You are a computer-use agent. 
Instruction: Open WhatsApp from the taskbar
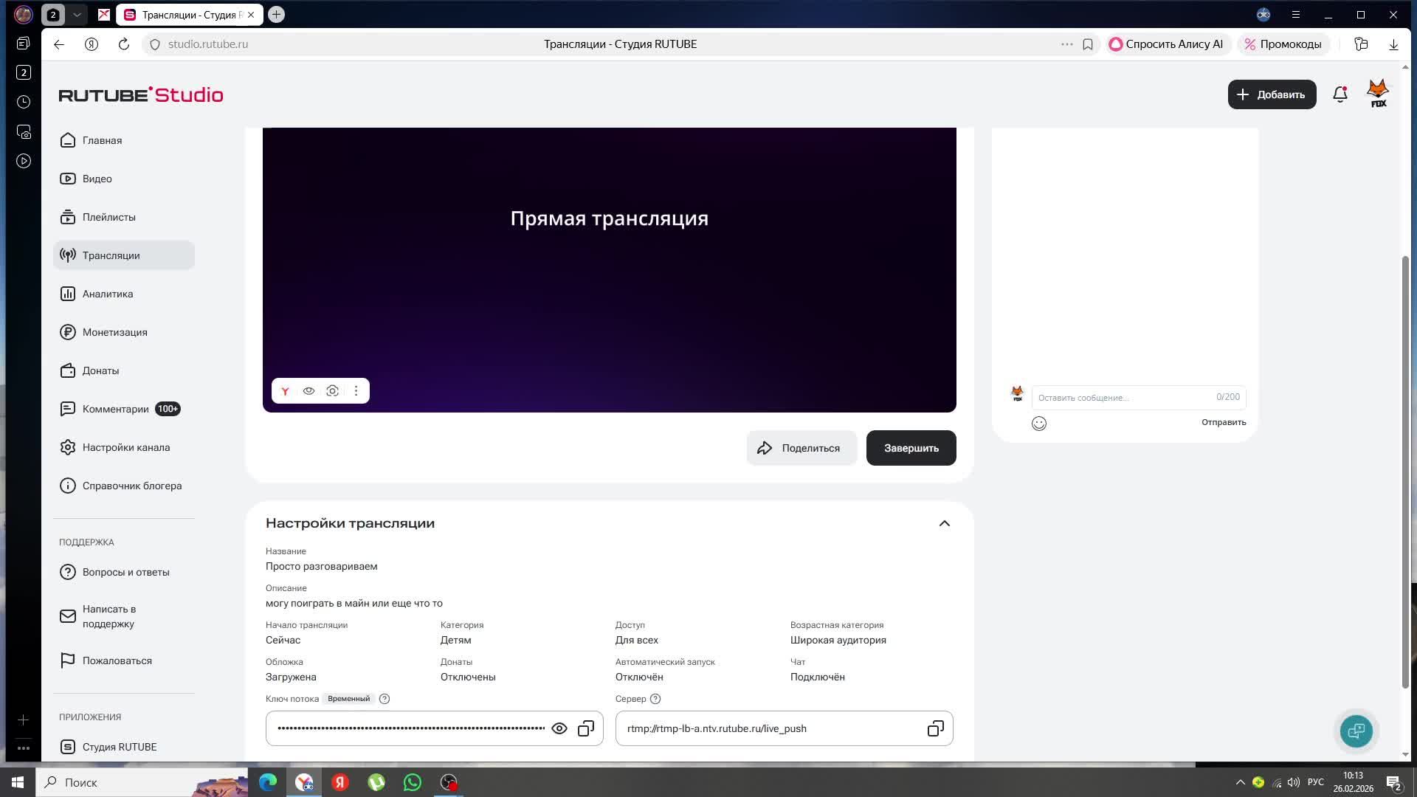coord(413,782)
